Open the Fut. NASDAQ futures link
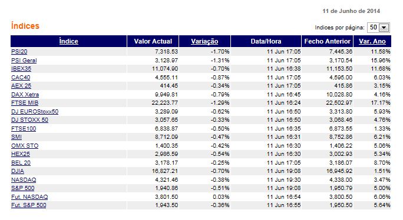 [x=29, y=197]
